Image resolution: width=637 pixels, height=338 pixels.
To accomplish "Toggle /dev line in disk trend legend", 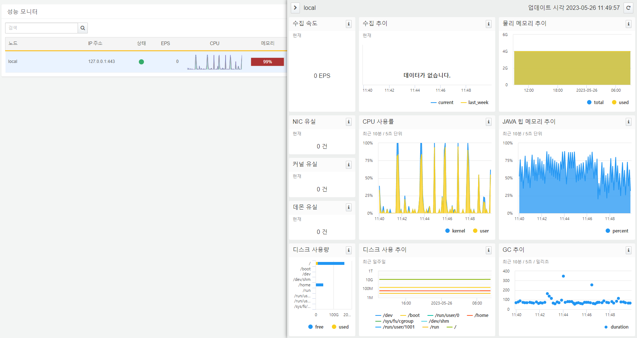I will click(384, 315).
